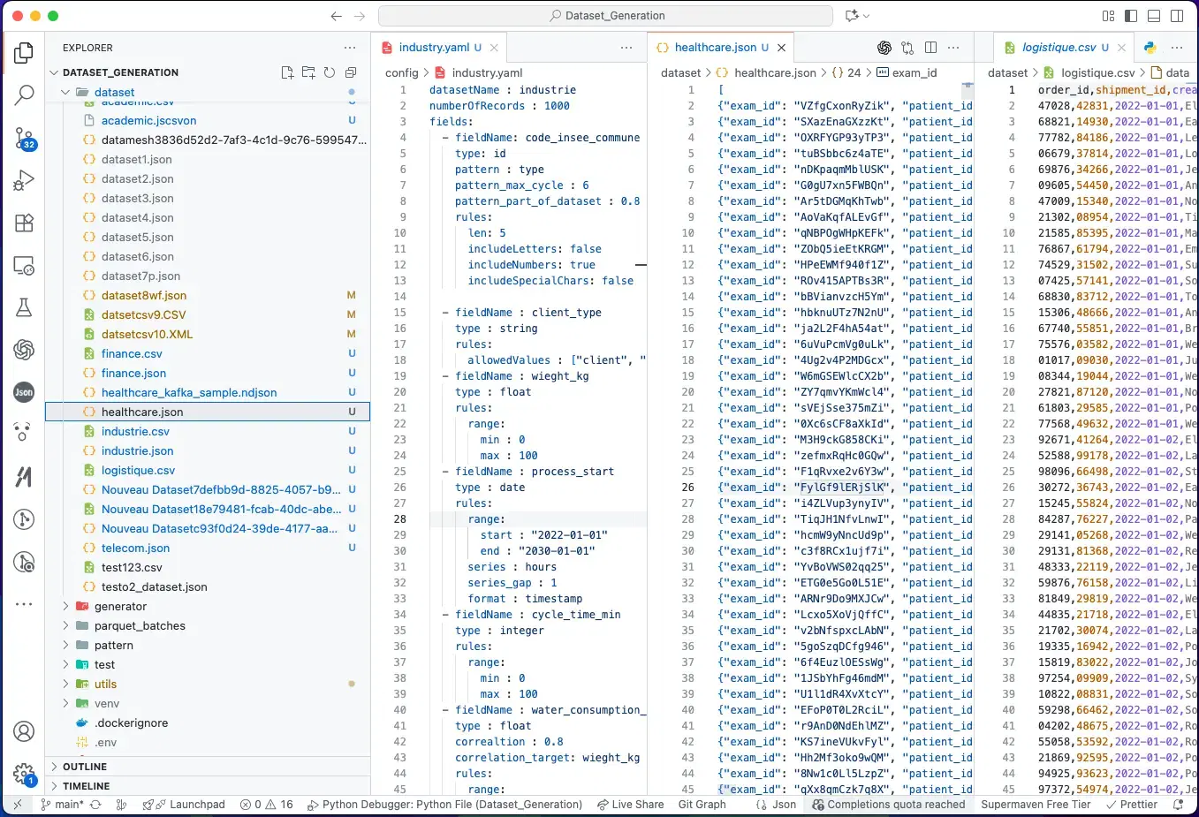
Task: Click the Split Editor icon
Action: [929, 47]
